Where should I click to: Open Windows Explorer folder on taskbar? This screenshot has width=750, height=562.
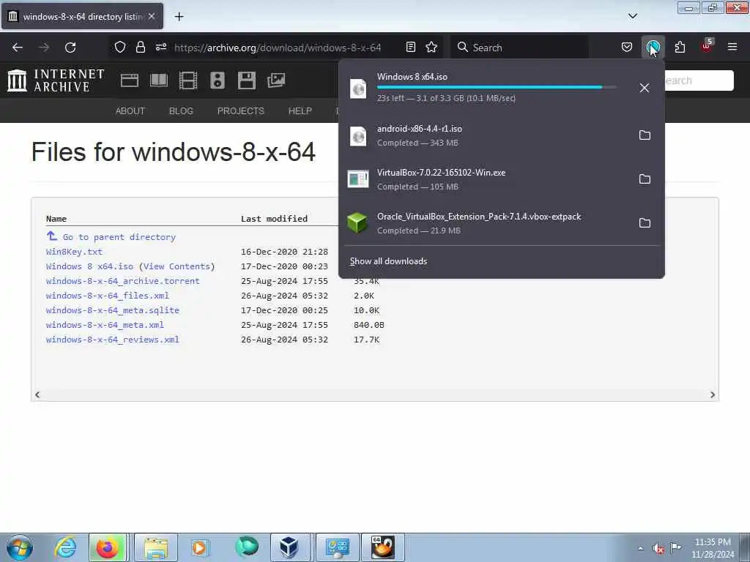coord(157,547)
